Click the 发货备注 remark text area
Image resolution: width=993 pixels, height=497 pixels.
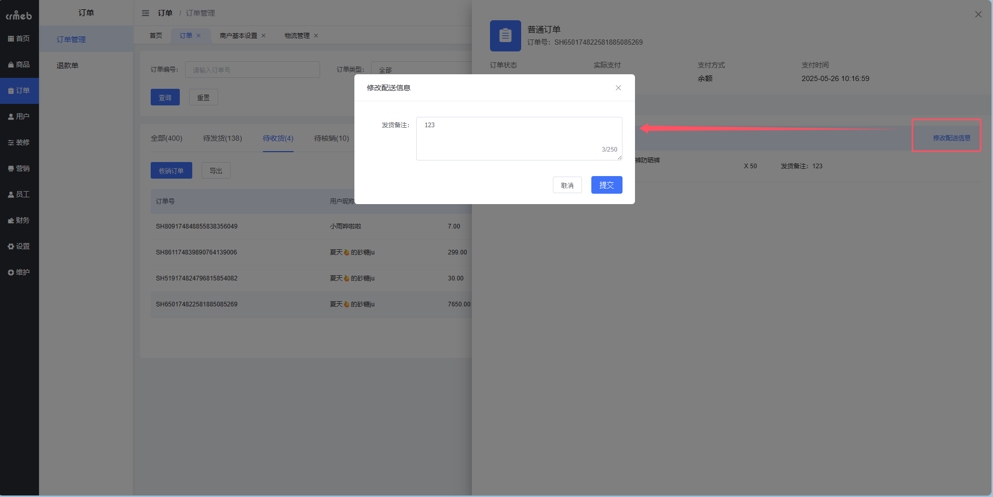[x=518, y=138]
